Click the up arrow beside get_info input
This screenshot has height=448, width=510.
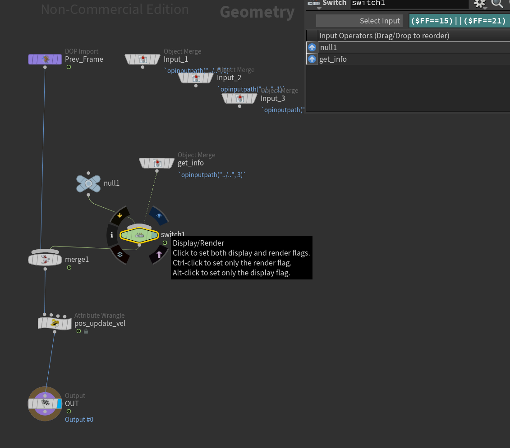point(312,59)
